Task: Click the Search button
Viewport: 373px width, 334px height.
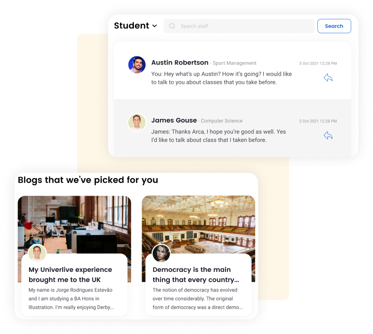Action: tap(334, 26)
